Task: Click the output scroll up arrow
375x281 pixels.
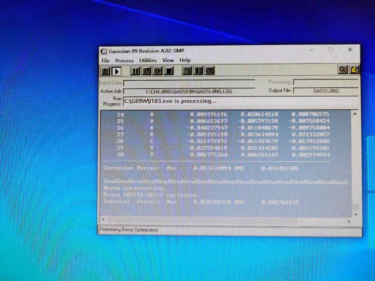Action: pyautogui.click(x=355, y=114)
